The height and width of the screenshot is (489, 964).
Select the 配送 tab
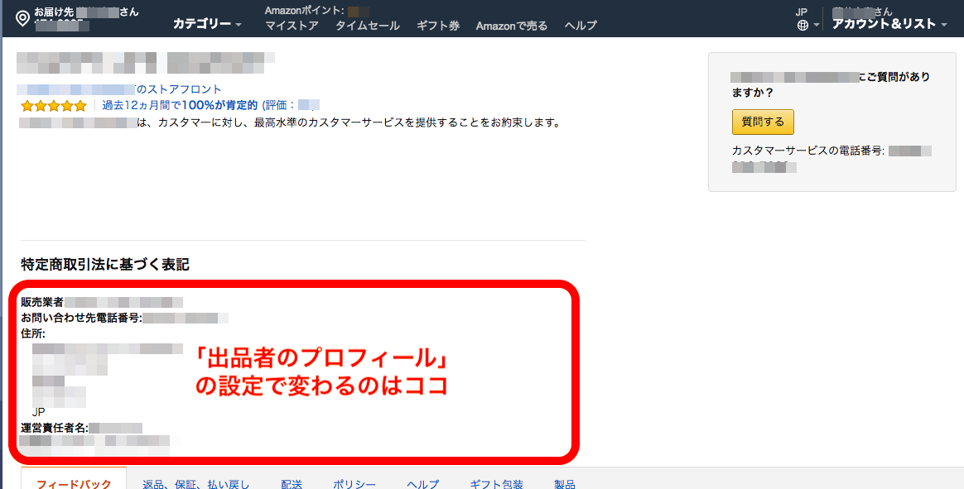292,483
